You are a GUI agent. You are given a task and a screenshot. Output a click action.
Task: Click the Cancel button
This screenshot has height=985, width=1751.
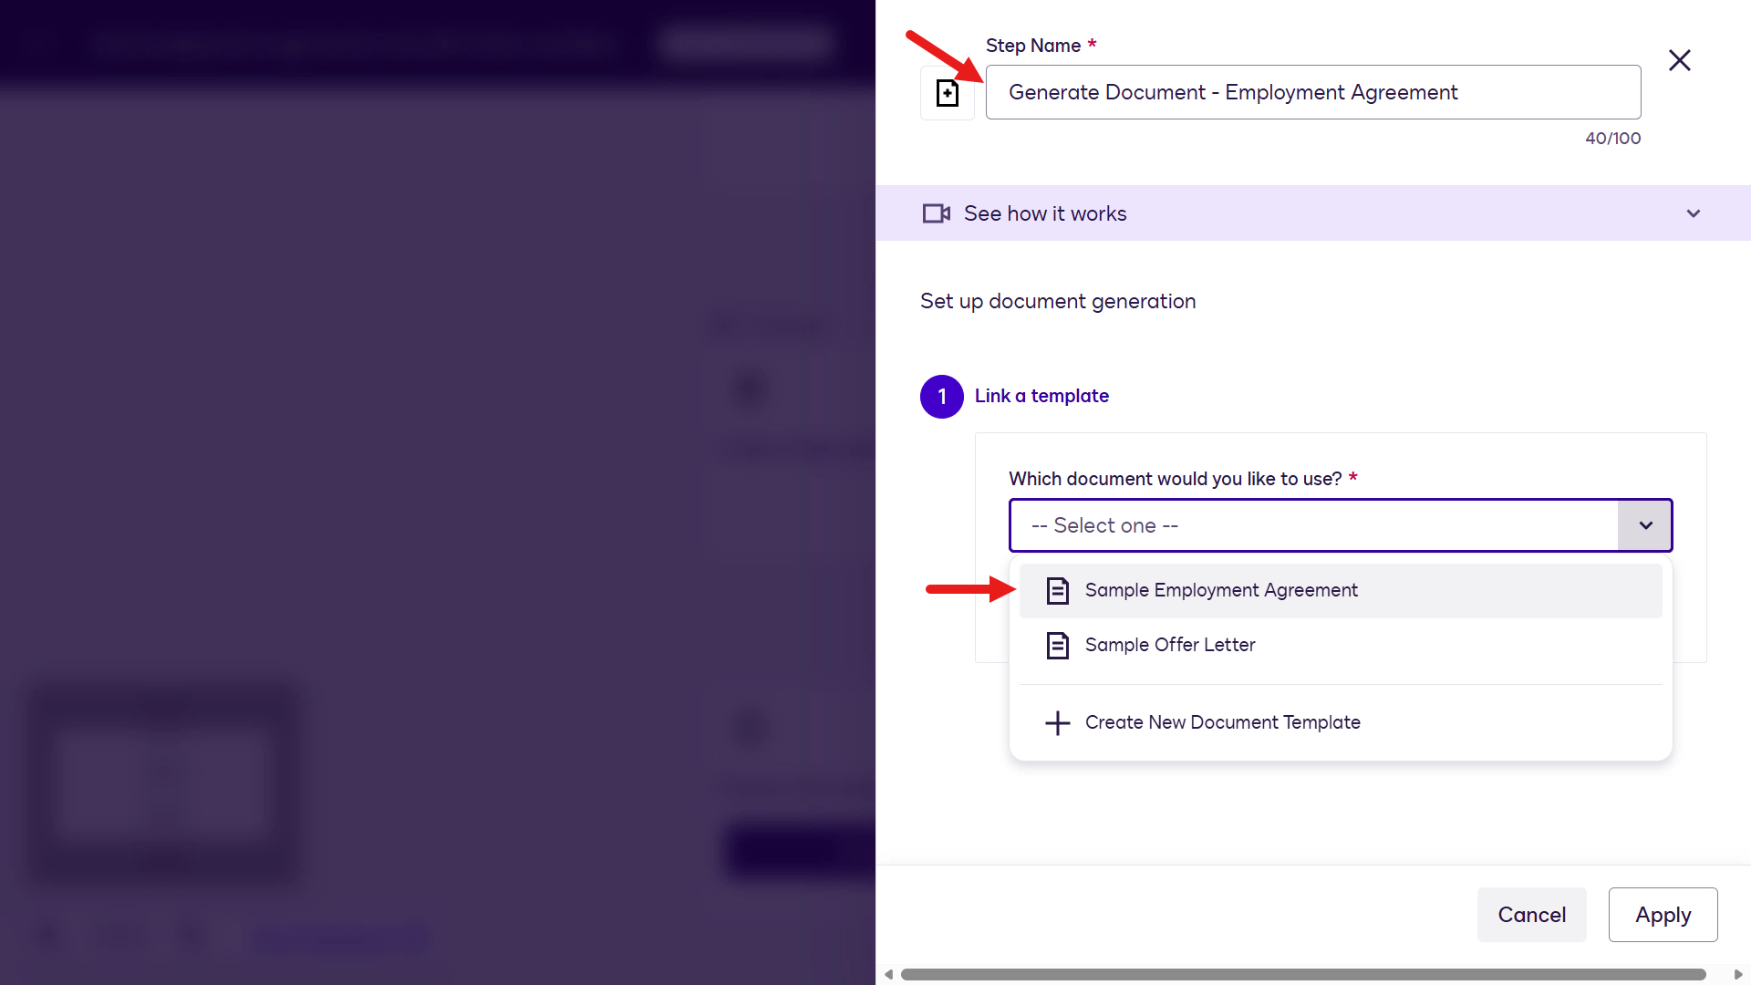[1532, 915]
